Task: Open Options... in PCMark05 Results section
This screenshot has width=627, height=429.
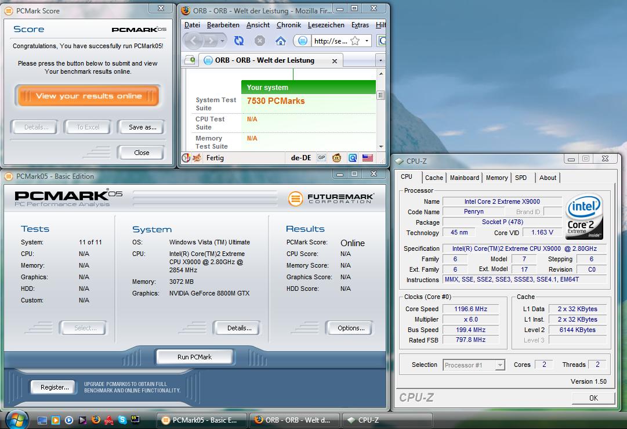Action: [351, 328]
